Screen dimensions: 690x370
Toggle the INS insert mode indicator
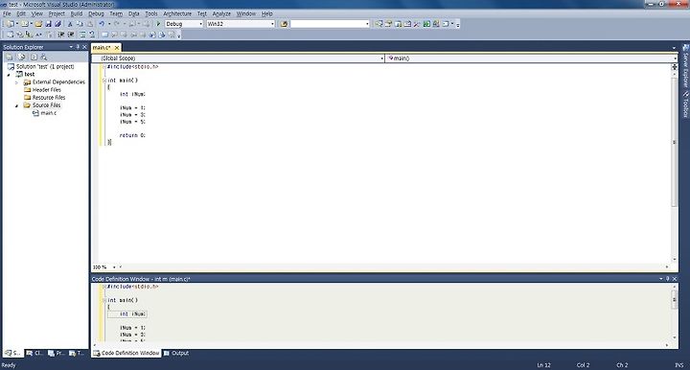tap(679, 365)
